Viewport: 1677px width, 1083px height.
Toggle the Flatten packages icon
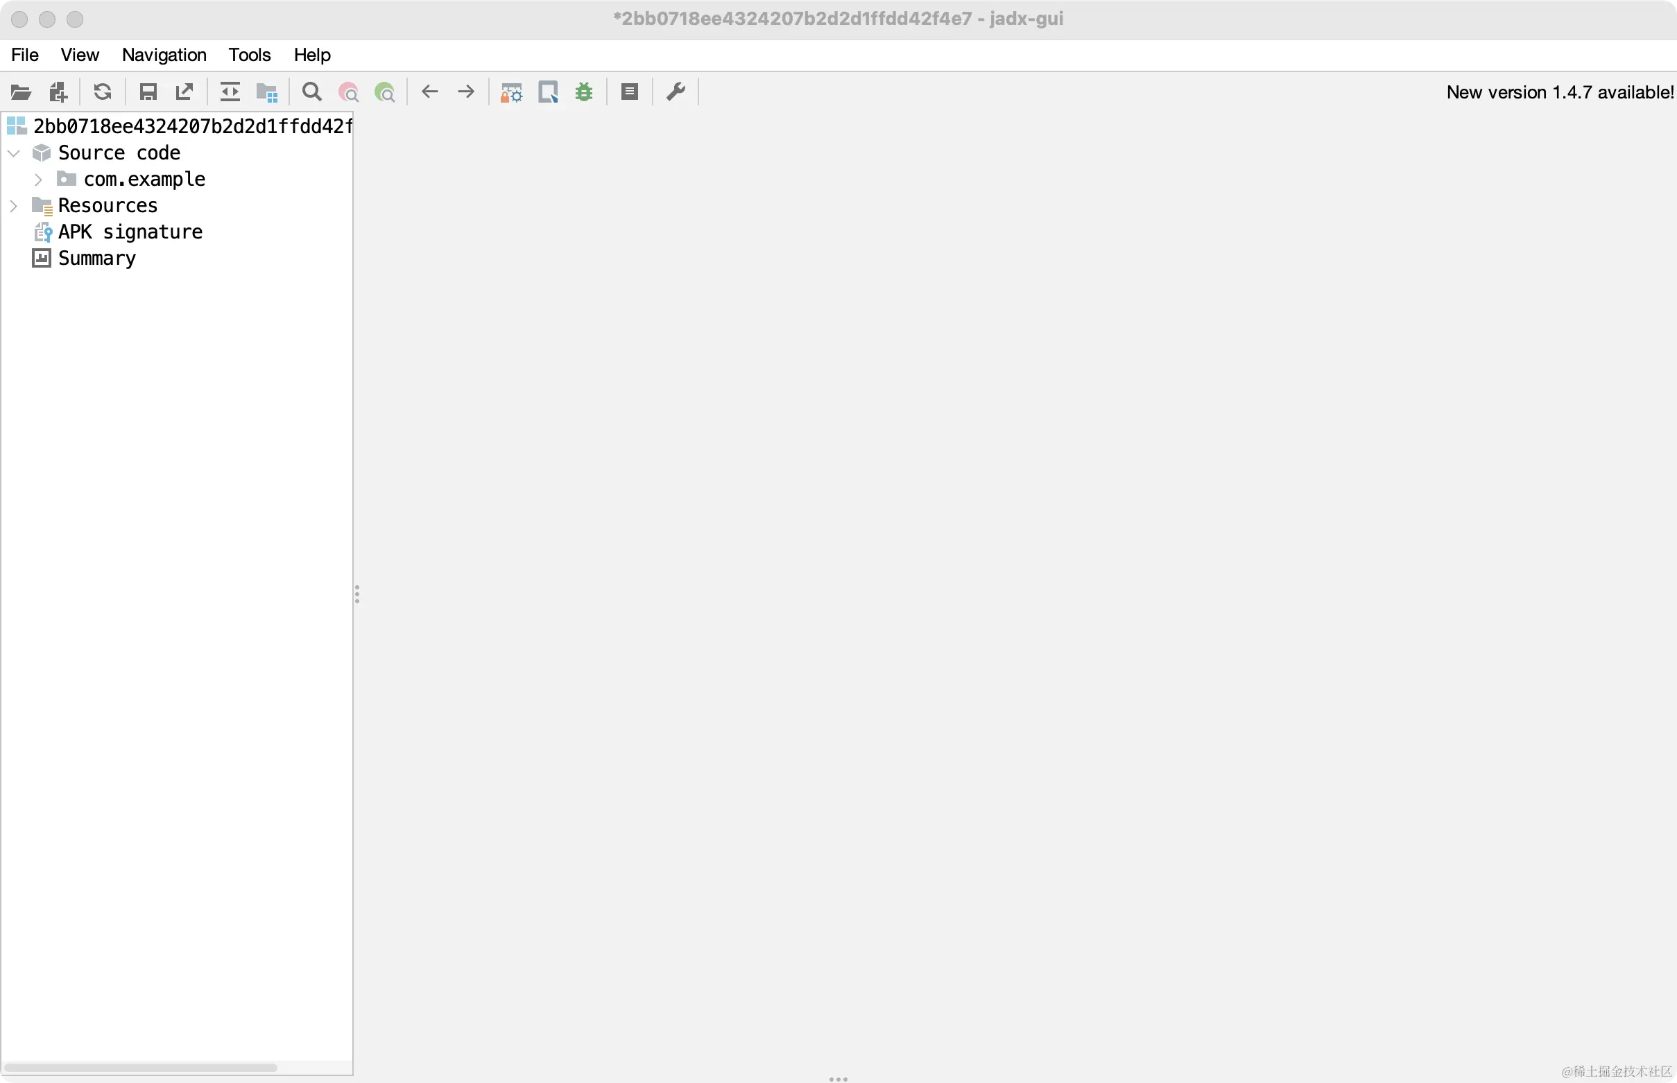pyautogui.click(x=266, y=92)
